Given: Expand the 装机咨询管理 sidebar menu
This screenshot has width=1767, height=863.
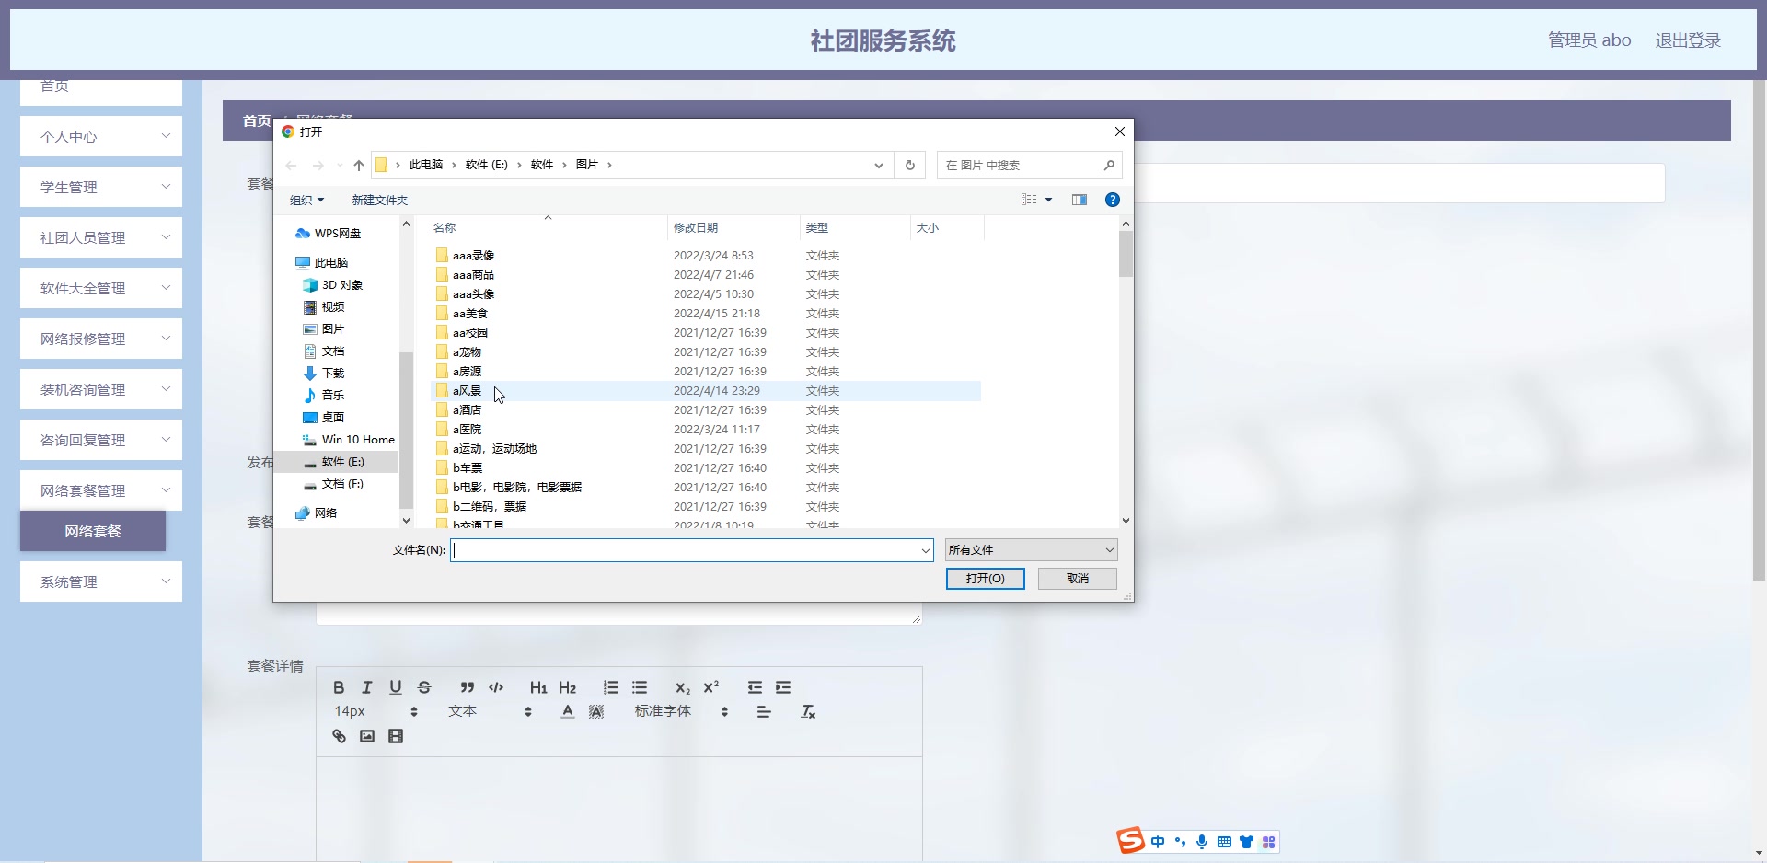Looking at the screenshot, I should tap(101, 389).
